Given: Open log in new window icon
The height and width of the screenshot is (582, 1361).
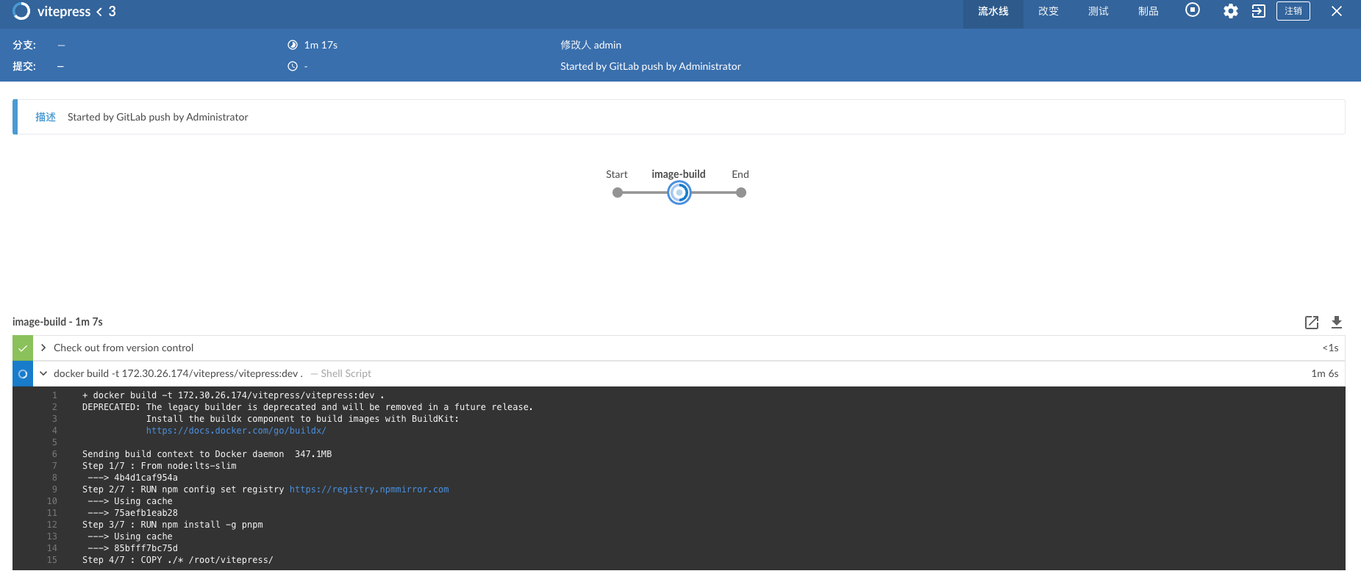Looking at the screenshot, I should (x=1311, y=322).
